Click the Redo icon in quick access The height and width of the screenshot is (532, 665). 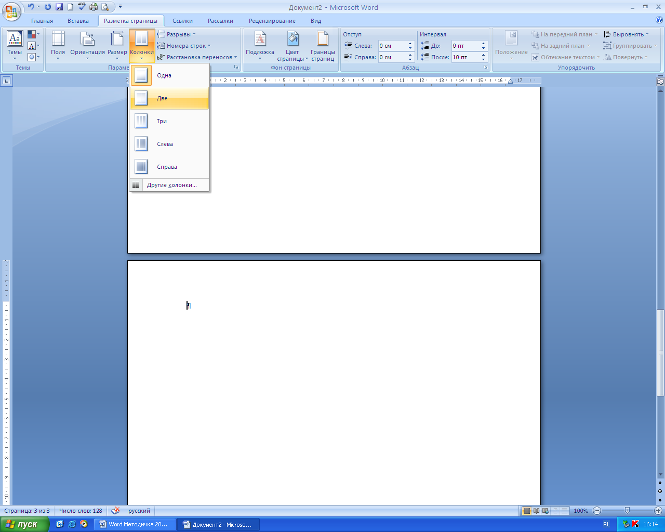click(48, 7)
